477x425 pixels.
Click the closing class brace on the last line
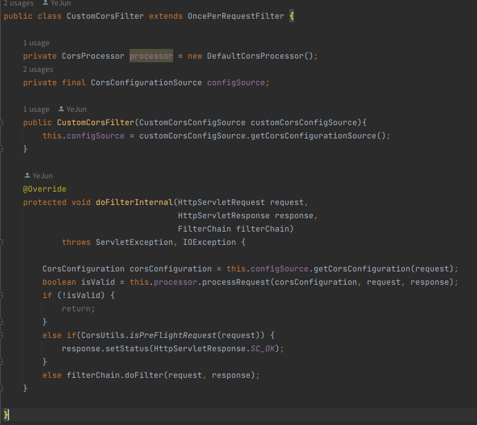point(6,415)
